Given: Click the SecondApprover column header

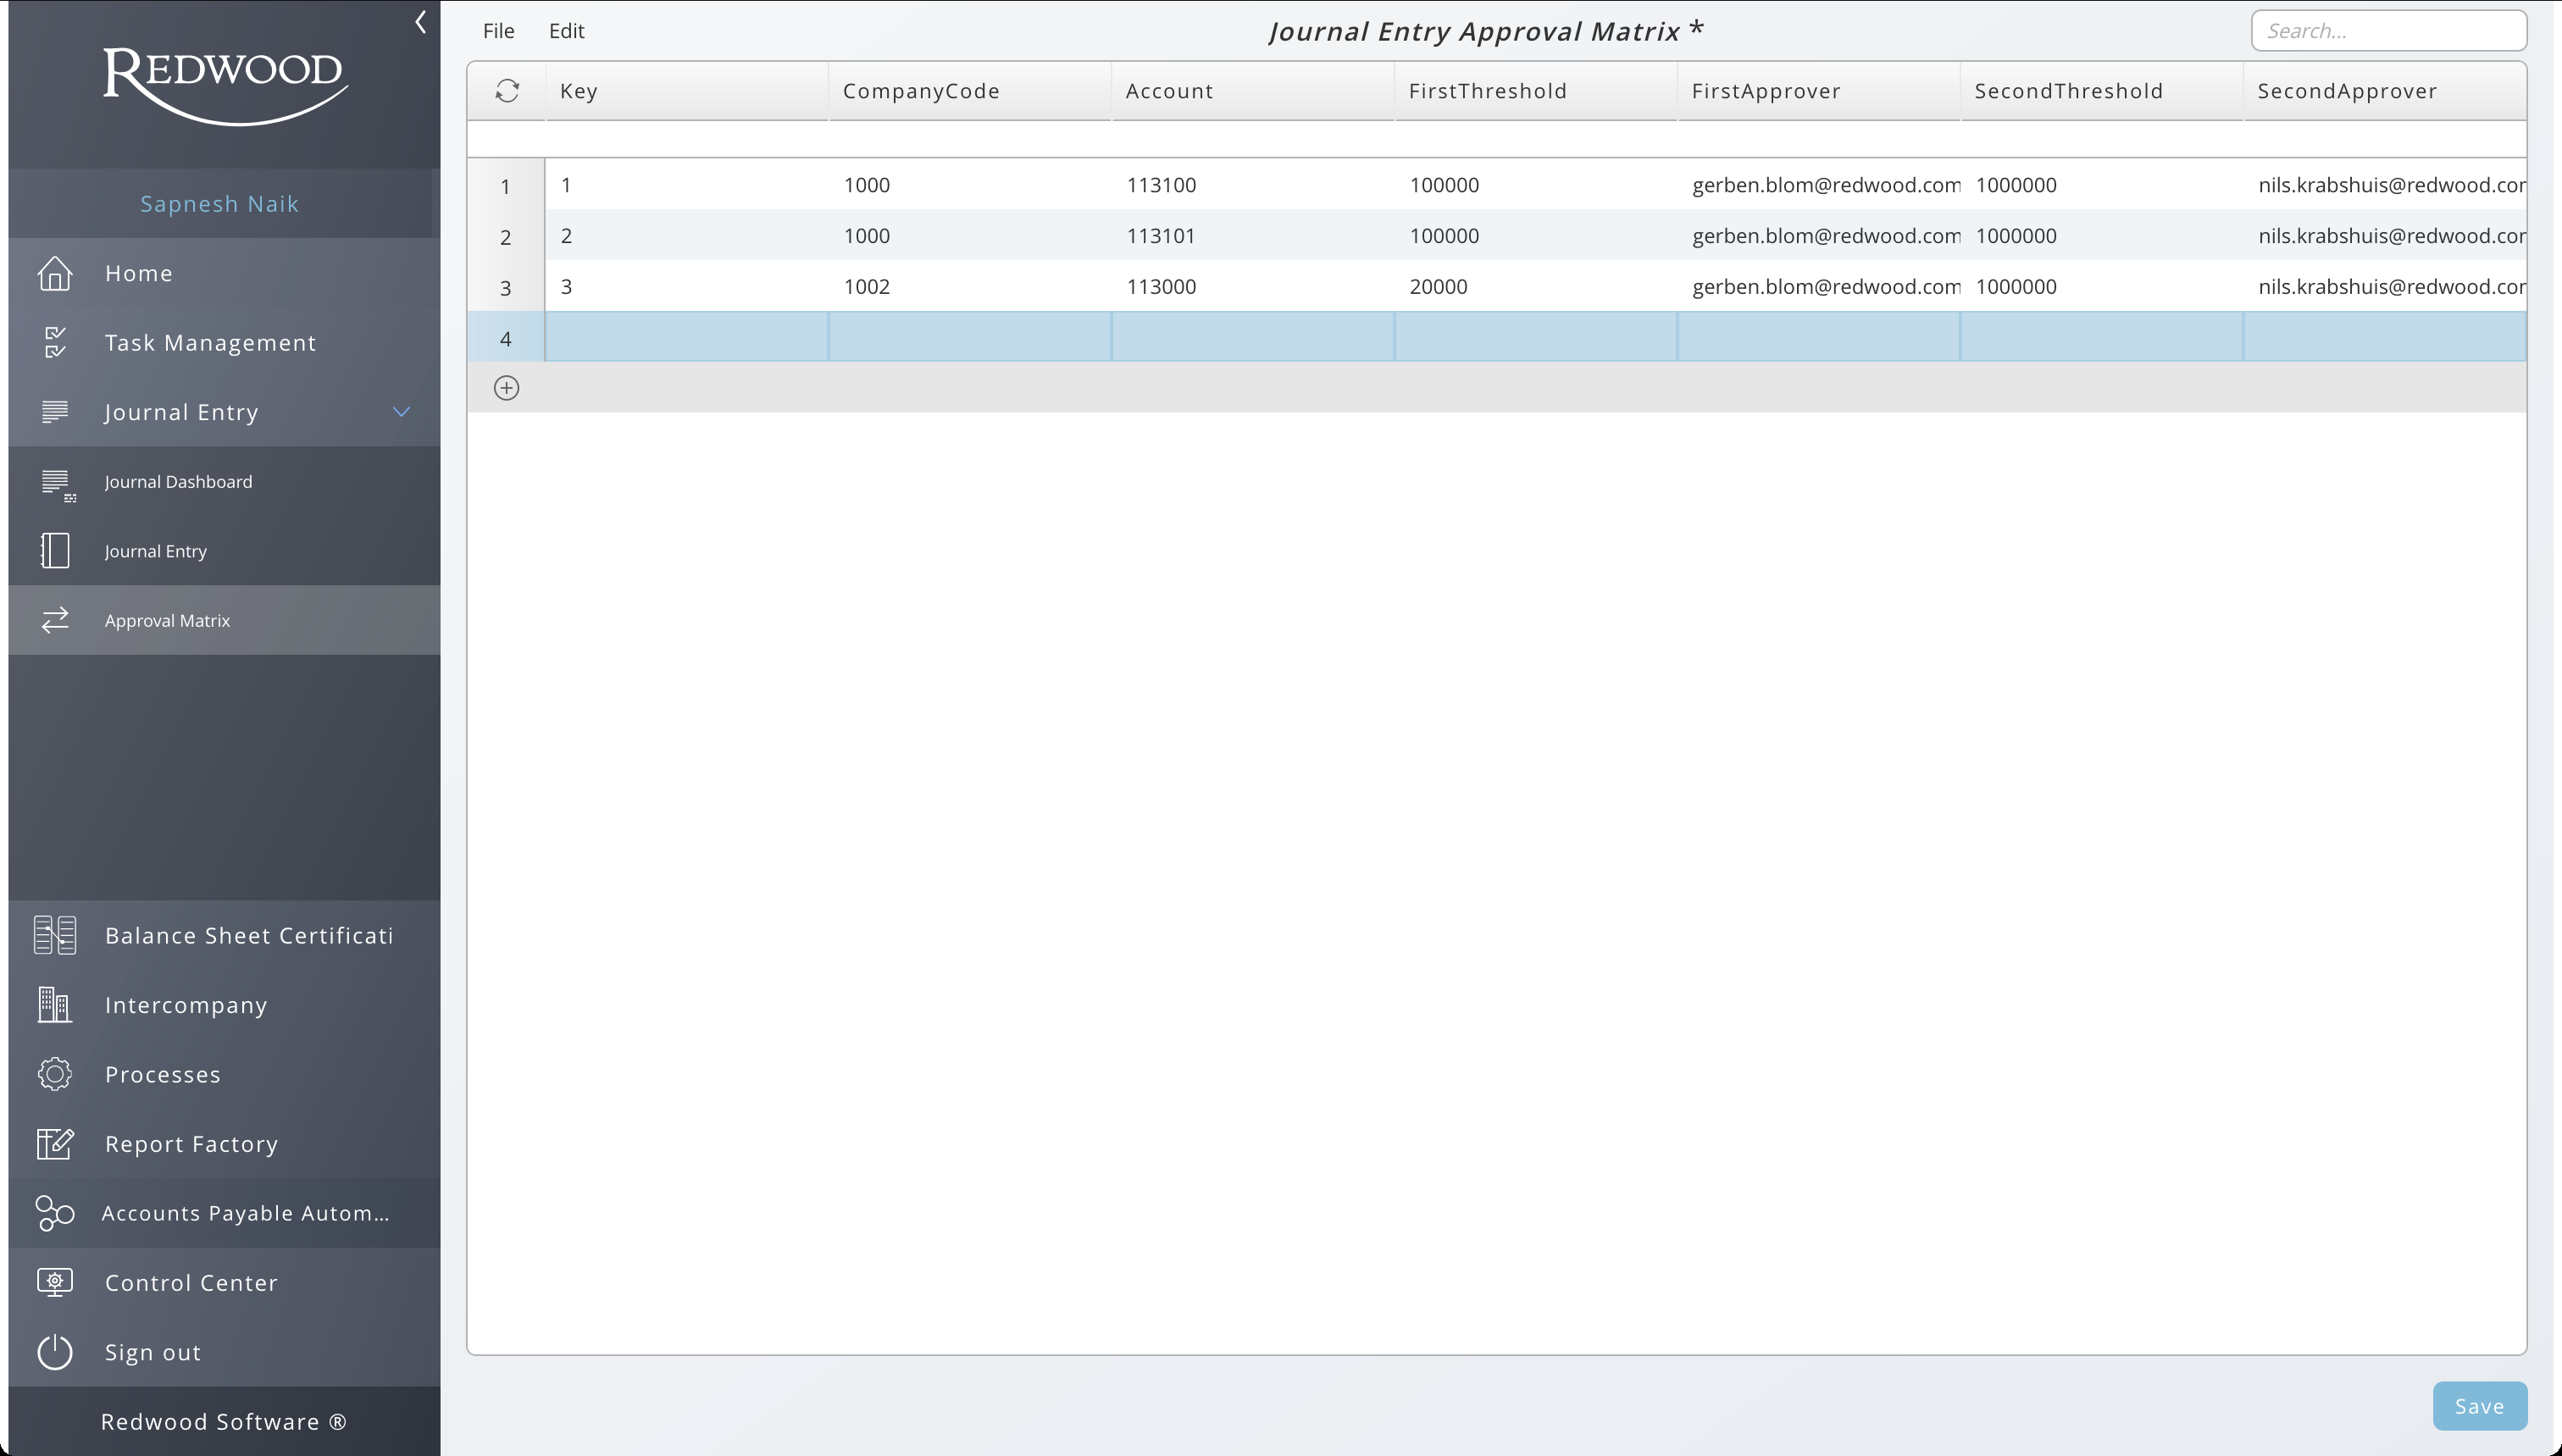Looking at the screenshot, I should 2385,91.
